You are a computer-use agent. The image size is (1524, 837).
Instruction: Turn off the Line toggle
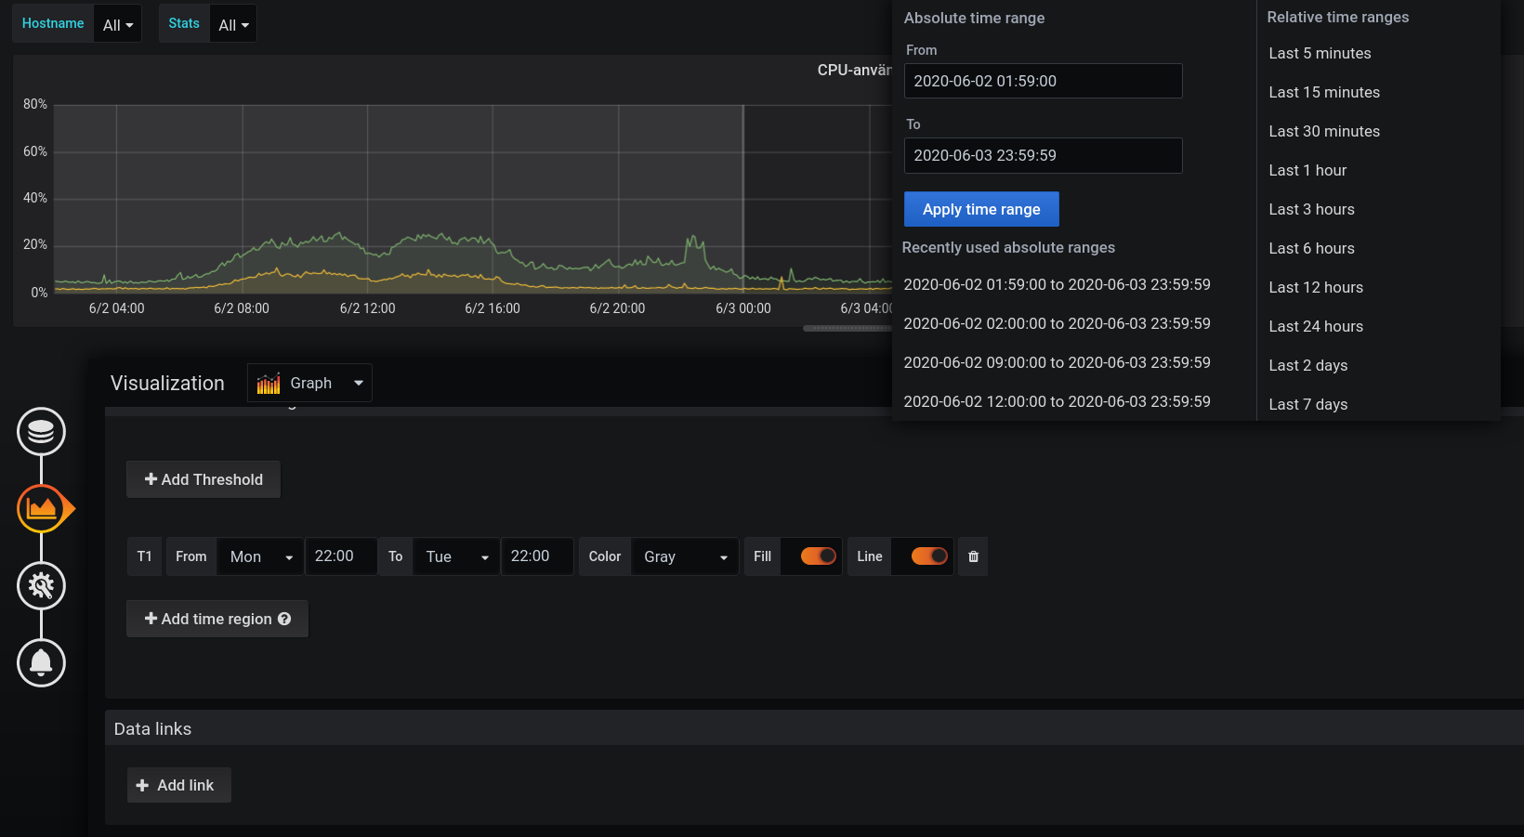pos(922,556)
